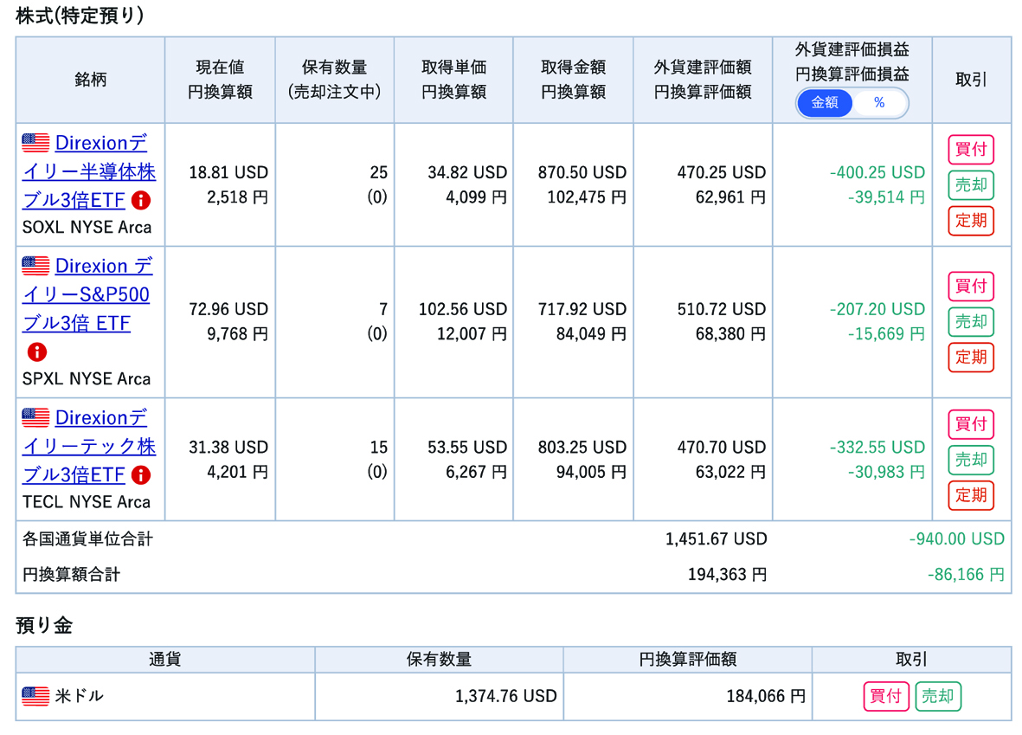The image size is (1022, 735).
Task: Click the -940.00 USD total loss
Action: [x=957, y=538]
